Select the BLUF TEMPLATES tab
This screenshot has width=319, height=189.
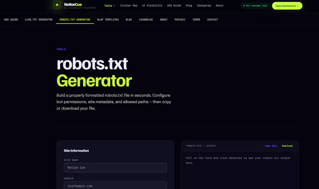(x=108, y=20)
